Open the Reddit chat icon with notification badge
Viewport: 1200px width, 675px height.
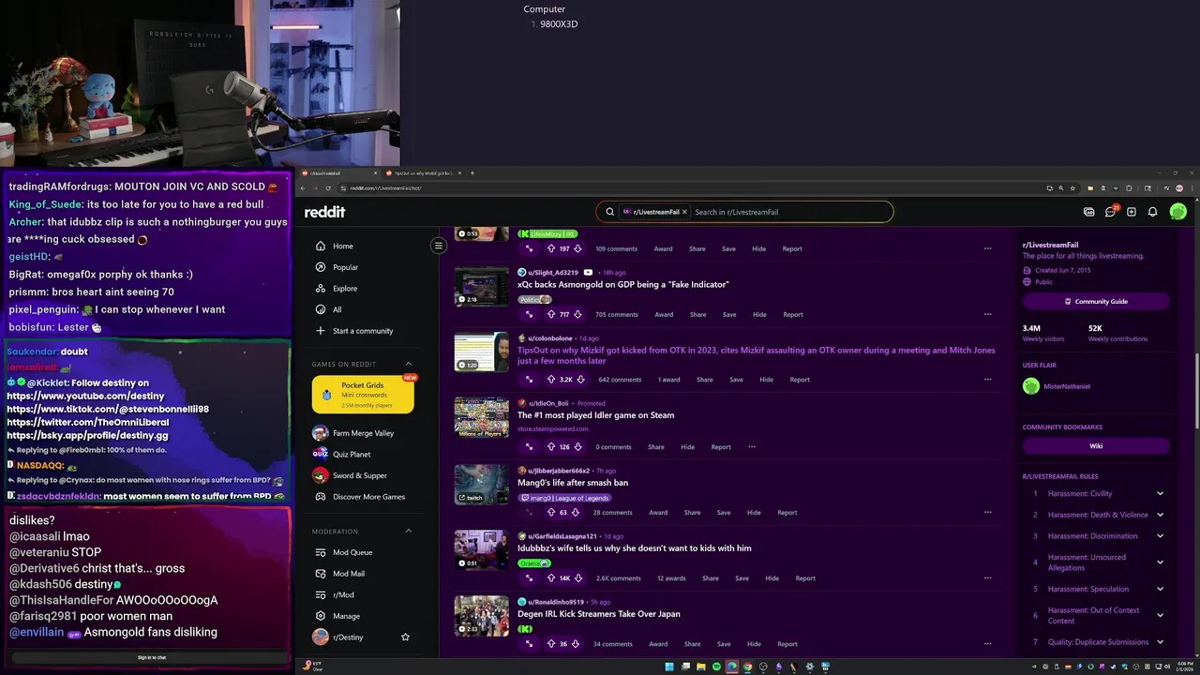click(x=1110, y=212)
